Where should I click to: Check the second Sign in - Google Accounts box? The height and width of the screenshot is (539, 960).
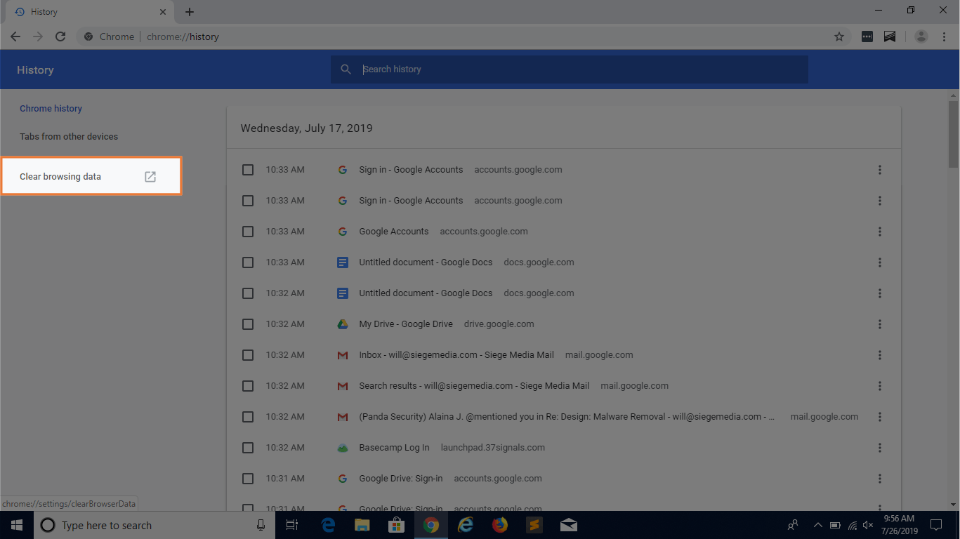[x=248, y=201]
